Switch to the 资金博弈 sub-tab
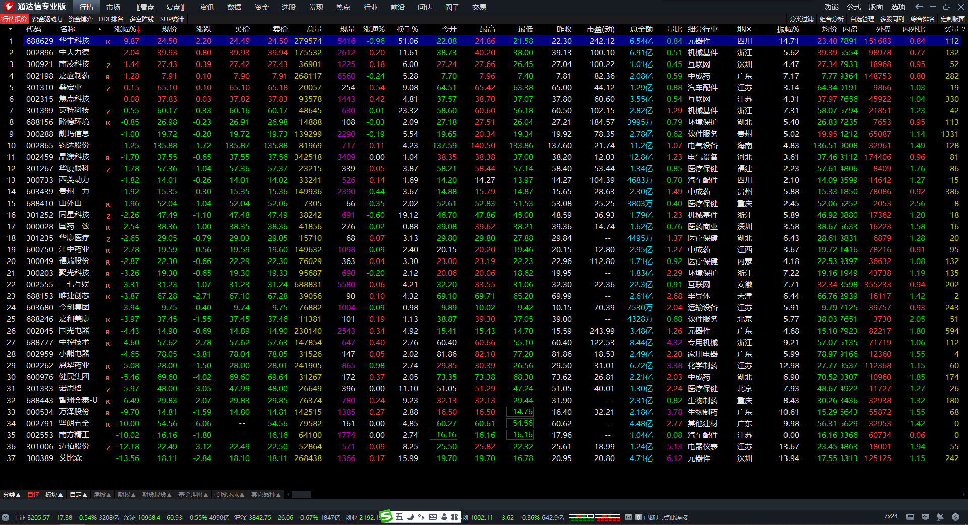Image resolution: width=968 pixels, height=525 pixels. (81, 19)
